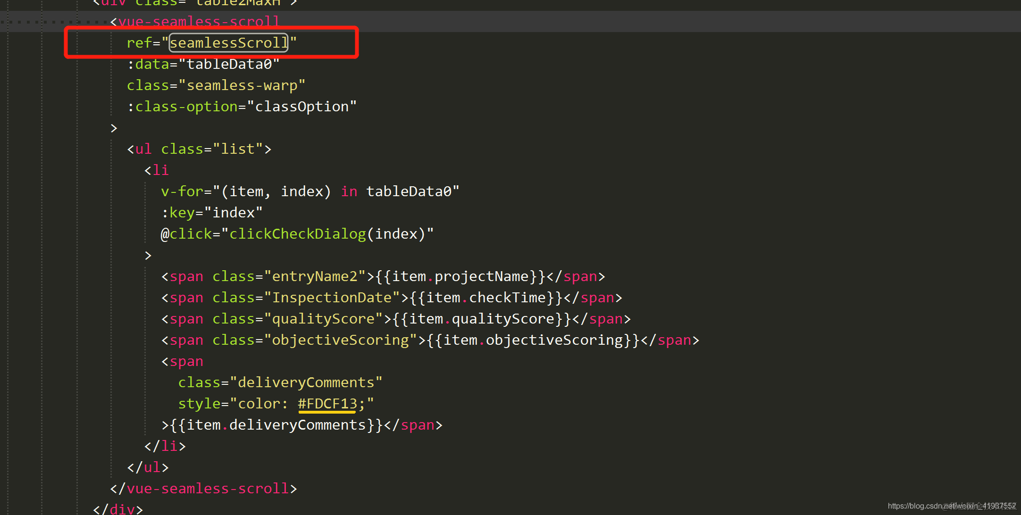Click the :key="index" attribute
This screenshot has height=515, width=1021.
(211, 213)
